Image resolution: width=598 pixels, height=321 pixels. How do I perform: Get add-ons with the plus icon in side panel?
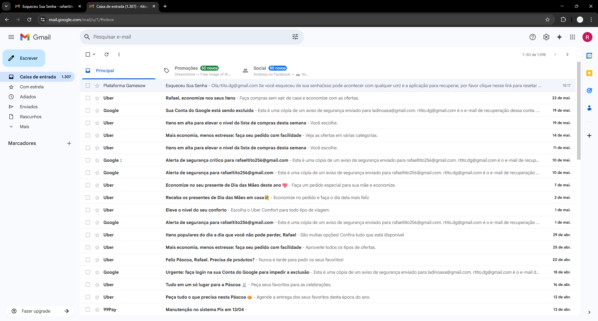coord(589,136)
